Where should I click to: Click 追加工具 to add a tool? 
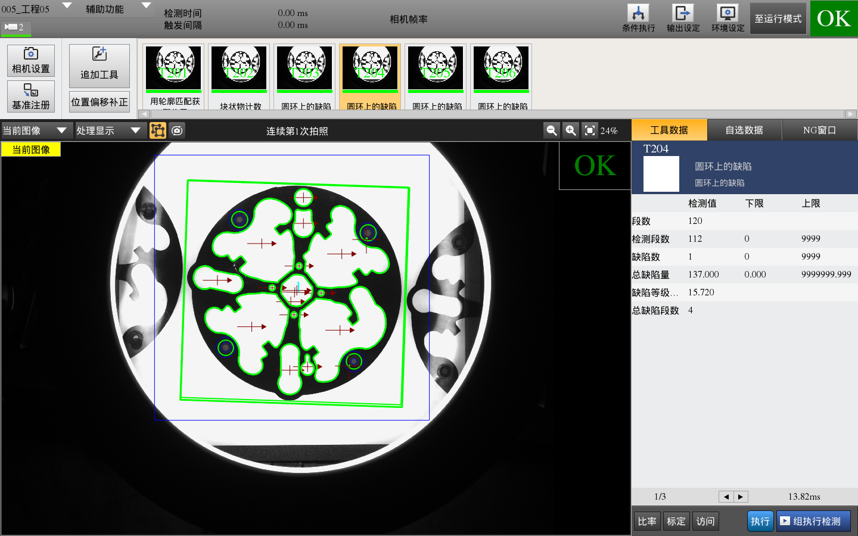[100, 66]
